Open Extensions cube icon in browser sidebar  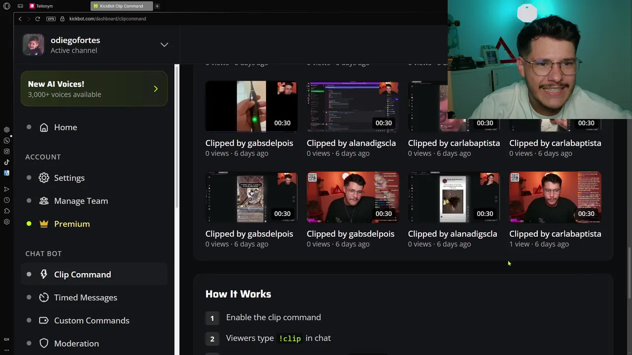[x=6, y=211]
